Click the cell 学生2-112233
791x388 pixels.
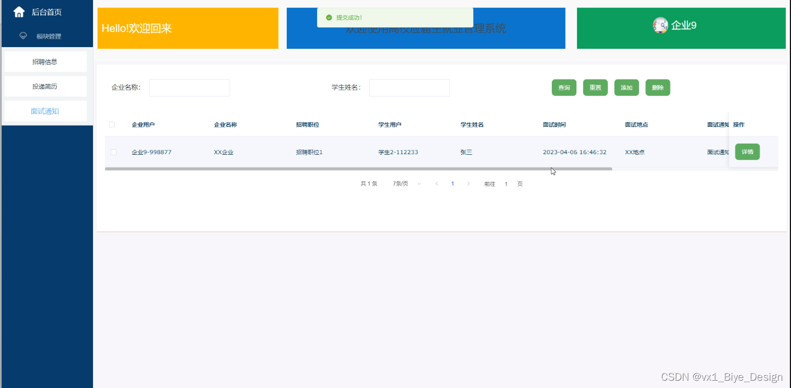tap(398, 152)
